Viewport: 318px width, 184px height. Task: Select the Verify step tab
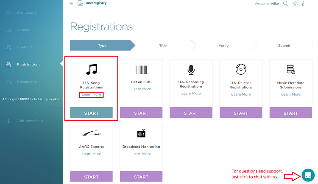(x=223, y=45)
